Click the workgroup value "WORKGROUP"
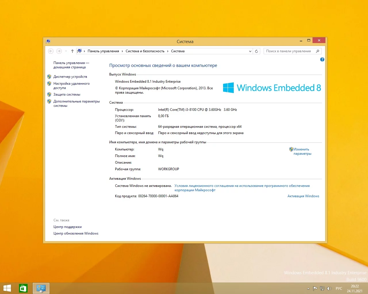 pyautogui.click(x=168, y=169)
